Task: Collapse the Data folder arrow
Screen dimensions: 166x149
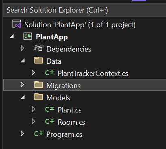Action: [23, 60]
